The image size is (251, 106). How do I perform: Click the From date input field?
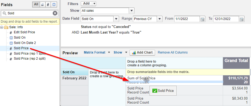click(187, 19)
